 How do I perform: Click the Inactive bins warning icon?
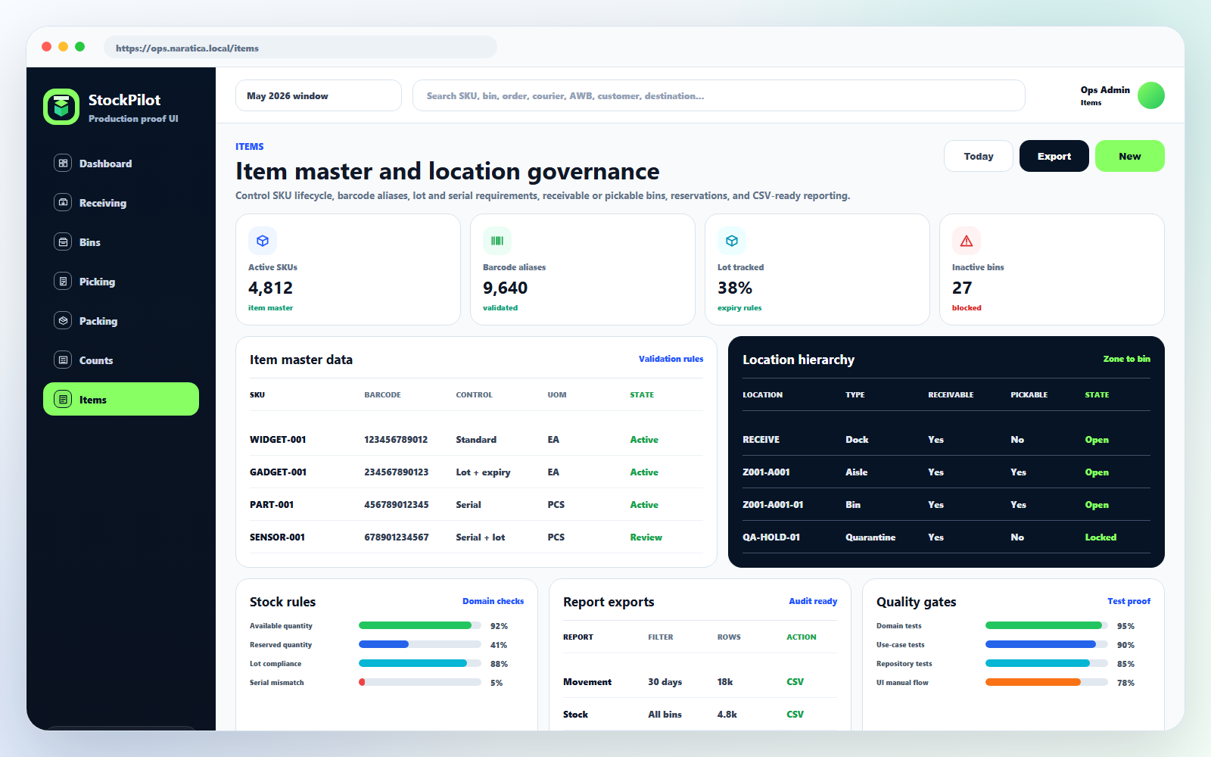(x=967, y=241)
